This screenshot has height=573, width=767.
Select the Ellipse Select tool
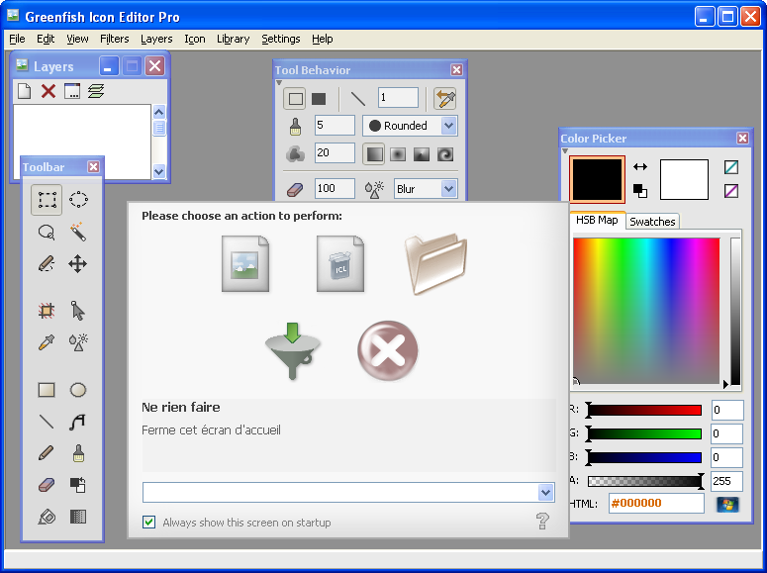click(x=78, y=200)
